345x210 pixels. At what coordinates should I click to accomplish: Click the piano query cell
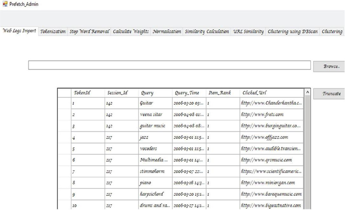click(156, 183)
